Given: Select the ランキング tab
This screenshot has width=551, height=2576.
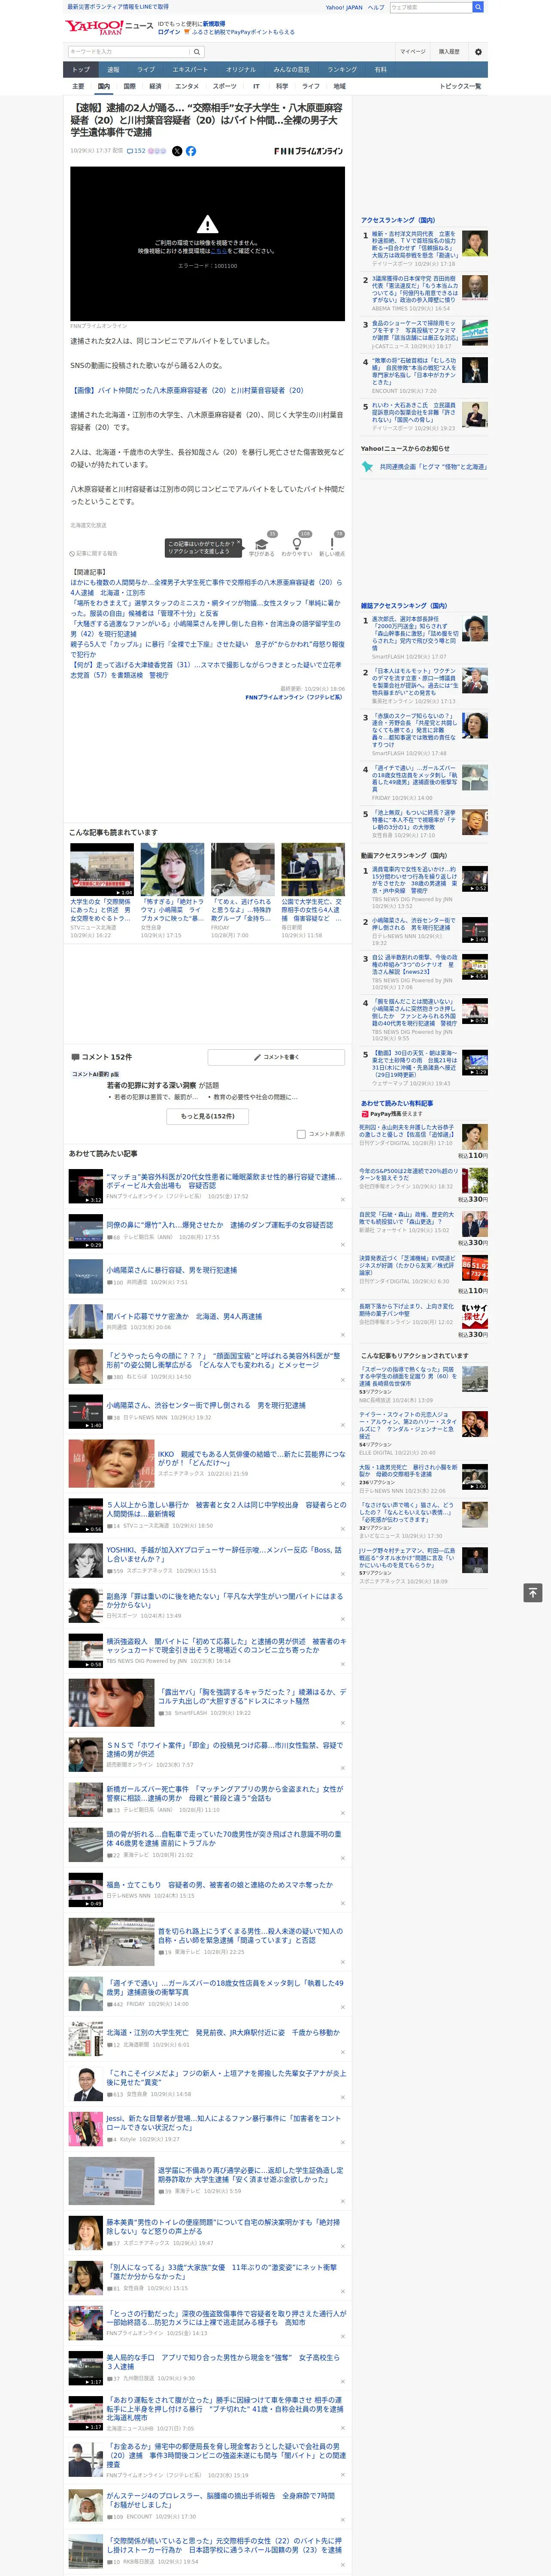Looking at the screenshot, I should point(343,69).
